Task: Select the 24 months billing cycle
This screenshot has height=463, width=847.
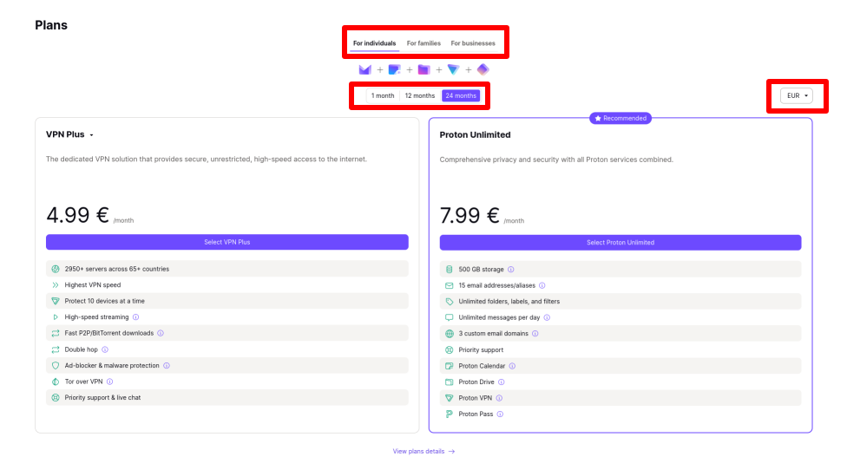Action: coord(461,95)
